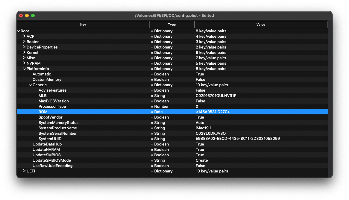Select the SystemProductName key
The width and height of the screenshot is (349, 200).
[58, 128]
